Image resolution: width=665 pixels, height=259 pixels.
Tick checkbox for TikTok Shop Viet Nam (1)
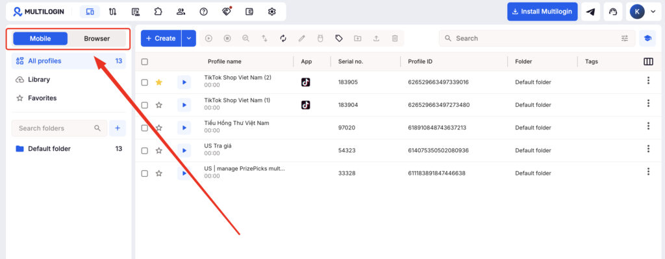[145, 105]
